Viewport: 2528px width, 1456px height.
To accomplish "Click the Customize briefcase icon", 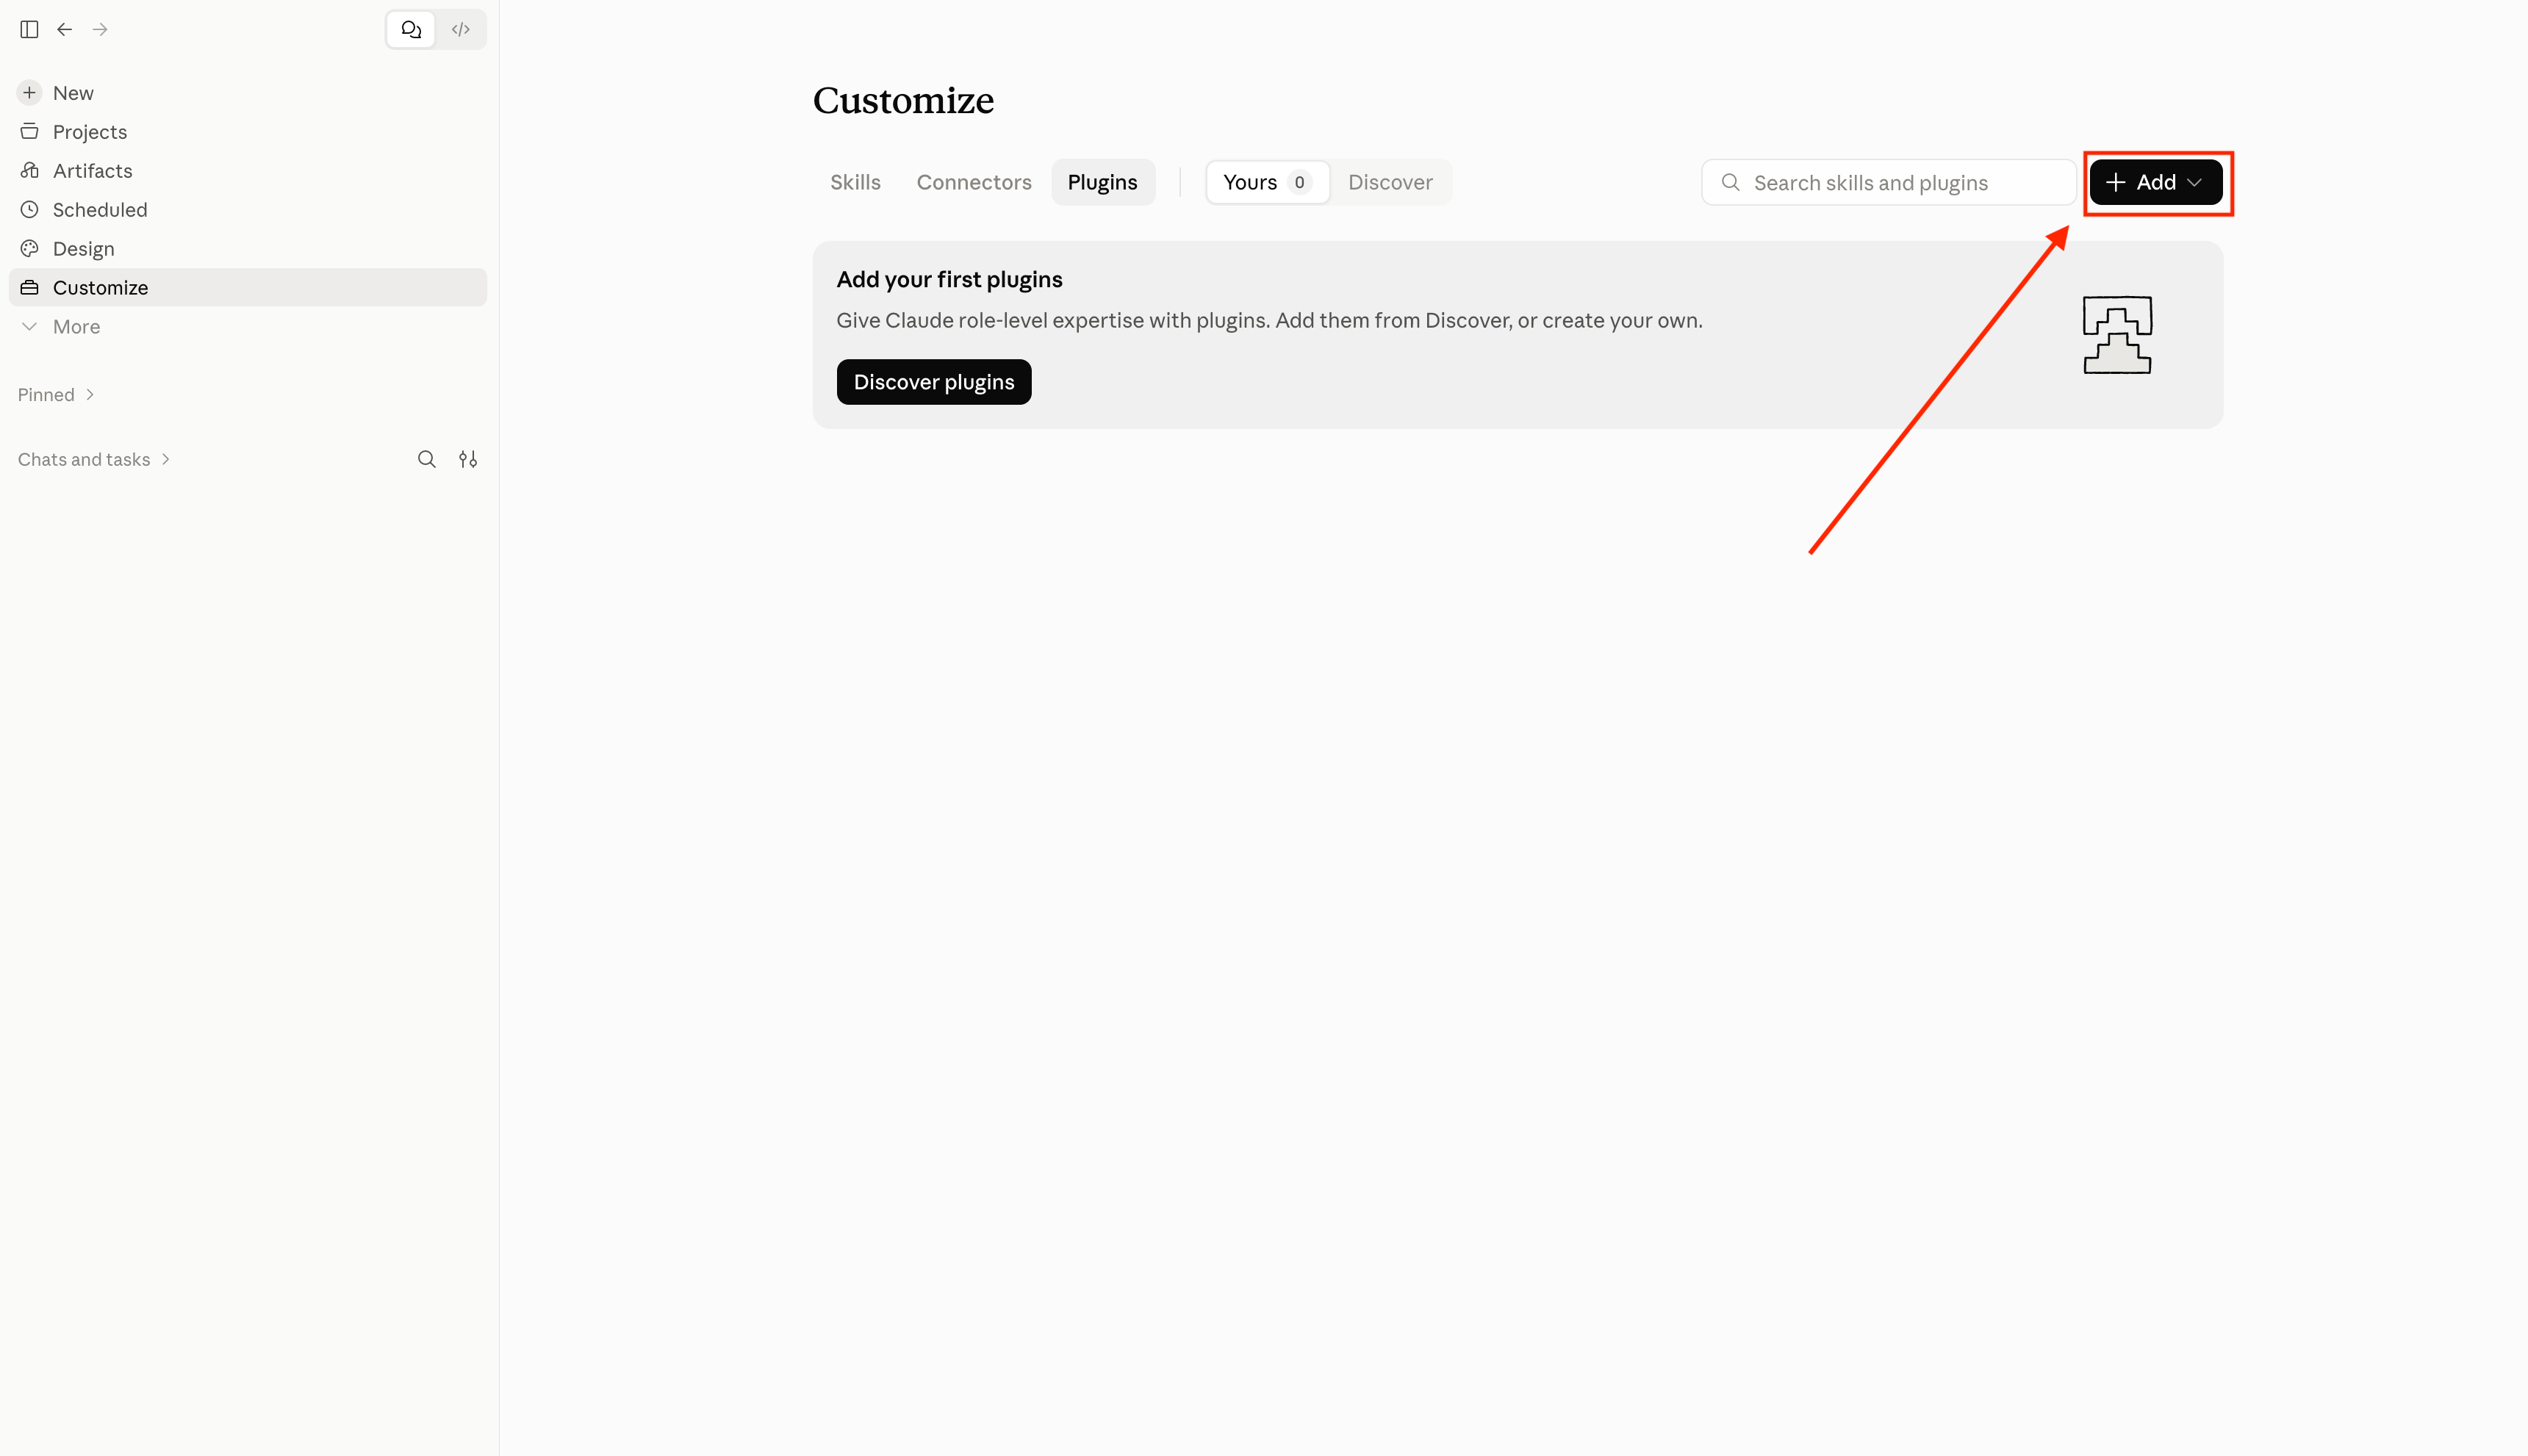I will pos(29,288).
